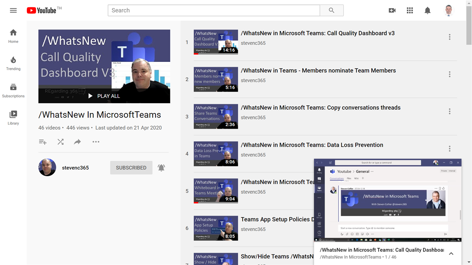This screenshot has height=265, width=472.
Task: Click the magnifying glass search button
Action: point(332,10)
